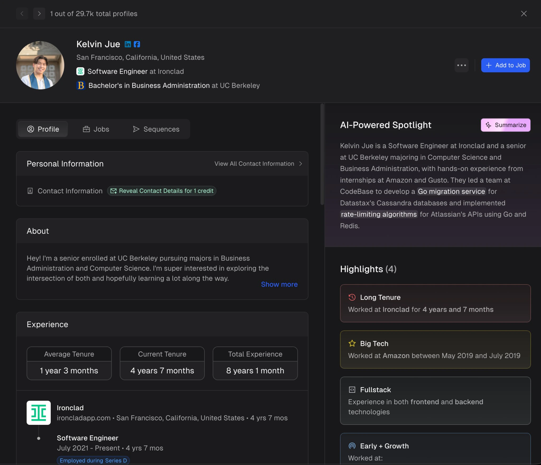This screenshot has height=465, width=541.
Task: Open the Fullstack highlight card
Action: coord(435,401)
